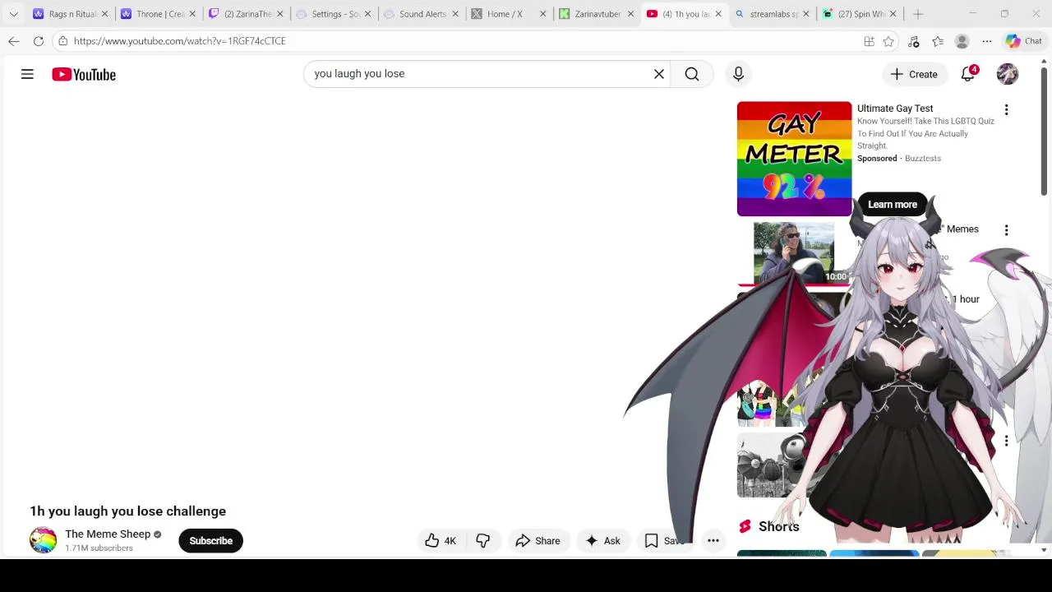
Task: Click the 1.71M subscribers text
Action: (x=99, y=548)
